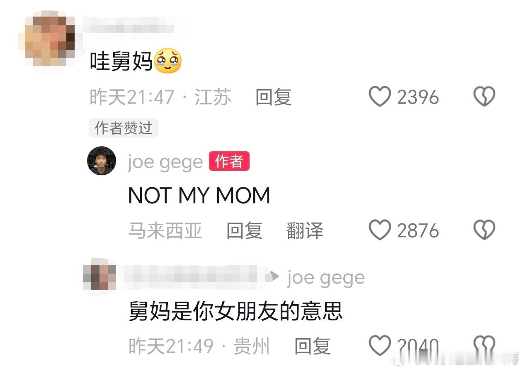
Task: Open the joe gege username above NOT MY MOM
Action: click(165, 162)
